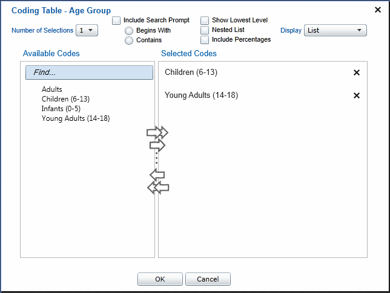Screen dimensions: 390x293
Task: Check the Nested List option
Action: click(205, 30)
